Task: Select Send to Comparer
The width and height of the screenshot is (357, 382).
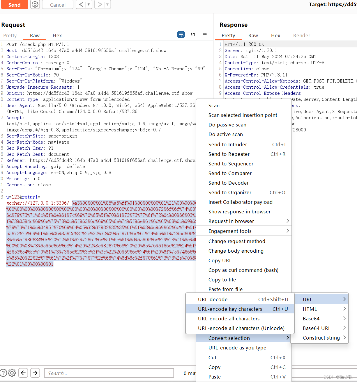Action: (244, 173)
